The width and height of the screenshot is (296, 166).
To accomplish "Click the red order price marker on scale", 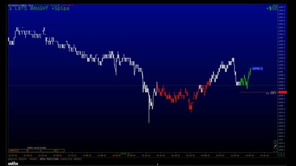I will [x=283, y=92].
